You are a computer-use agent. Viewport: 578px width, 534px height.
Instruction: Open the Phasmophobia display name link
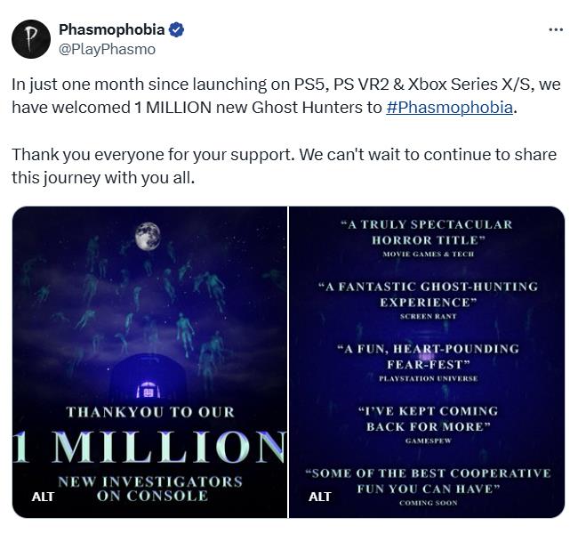click(x=111, y=30)
